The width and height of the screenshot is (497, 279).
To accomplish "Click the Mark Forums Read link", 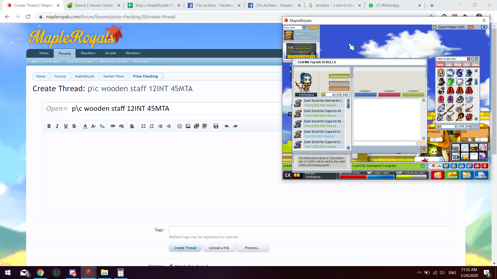I will pos(46,61).
